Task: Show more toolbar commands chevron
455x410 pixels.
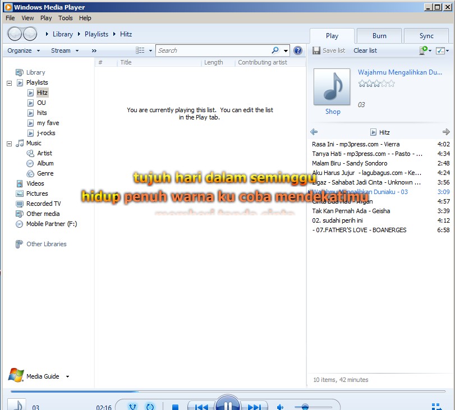Action: 94,51
